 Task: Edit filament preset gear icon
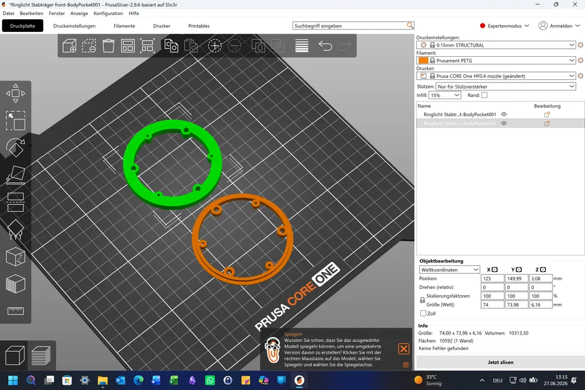click(x=581, y=60)
